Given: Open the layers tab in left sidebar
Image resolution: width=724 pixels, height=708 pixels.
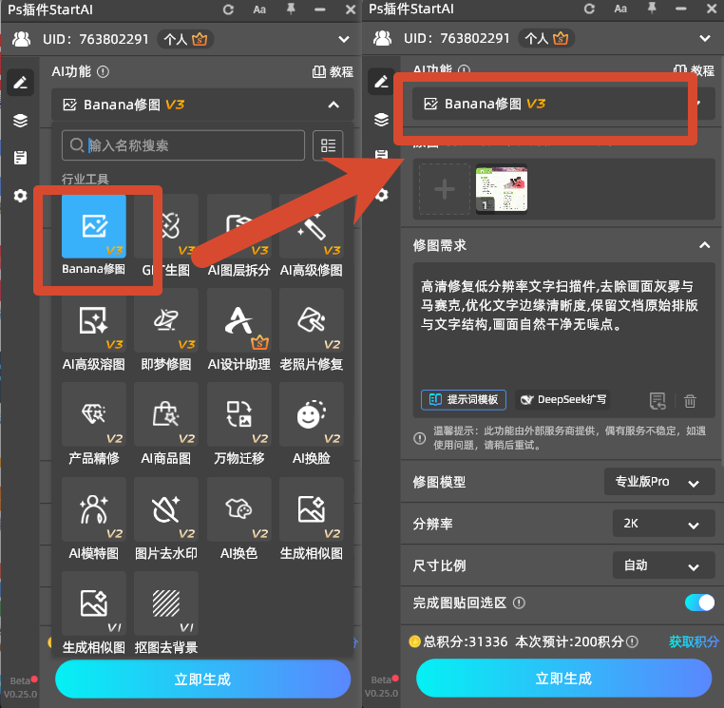Looking at the screenshot, I should point(20,121).
